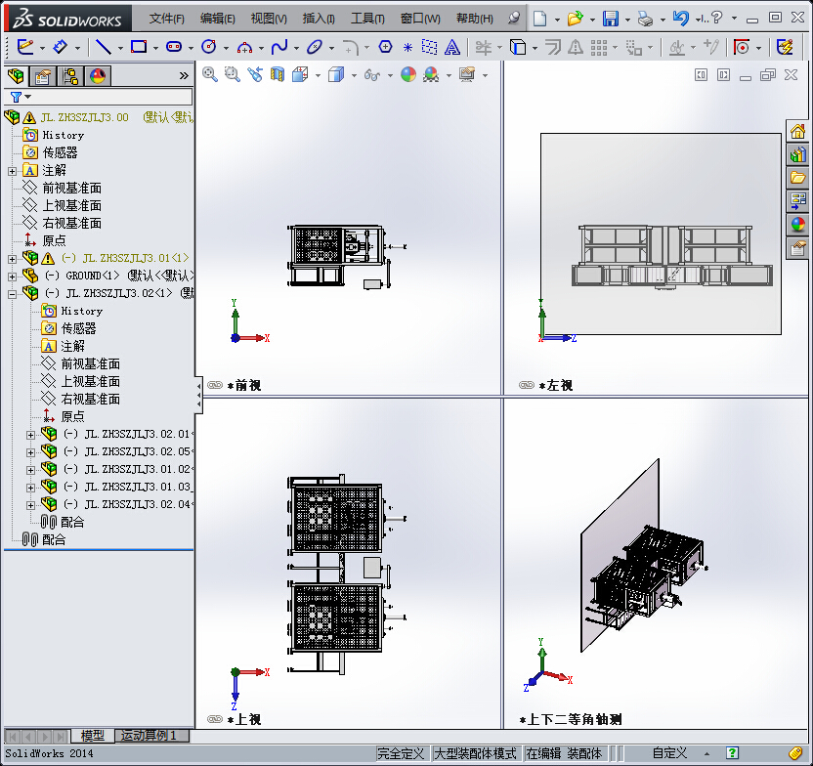Click 自定义 units in status bar

(x=669, y=753)
